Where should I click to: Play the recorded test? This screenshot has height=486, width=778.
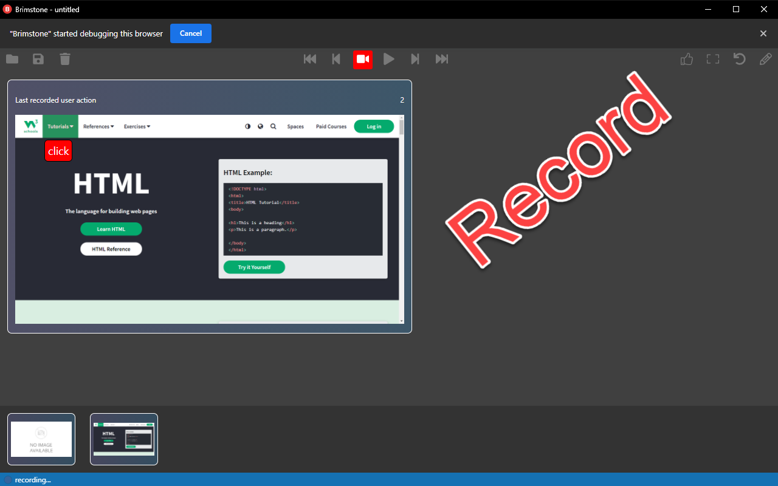point(389,59)
